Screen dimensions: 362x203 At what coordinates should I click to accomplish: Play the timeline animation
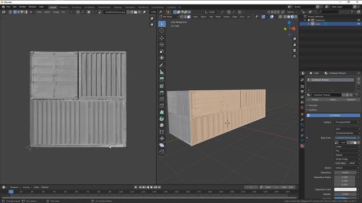(152, 187)
